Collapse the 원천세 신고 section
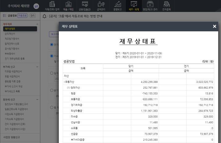The height and width of the screenshot is (143, 221). (x=37, y=99)
